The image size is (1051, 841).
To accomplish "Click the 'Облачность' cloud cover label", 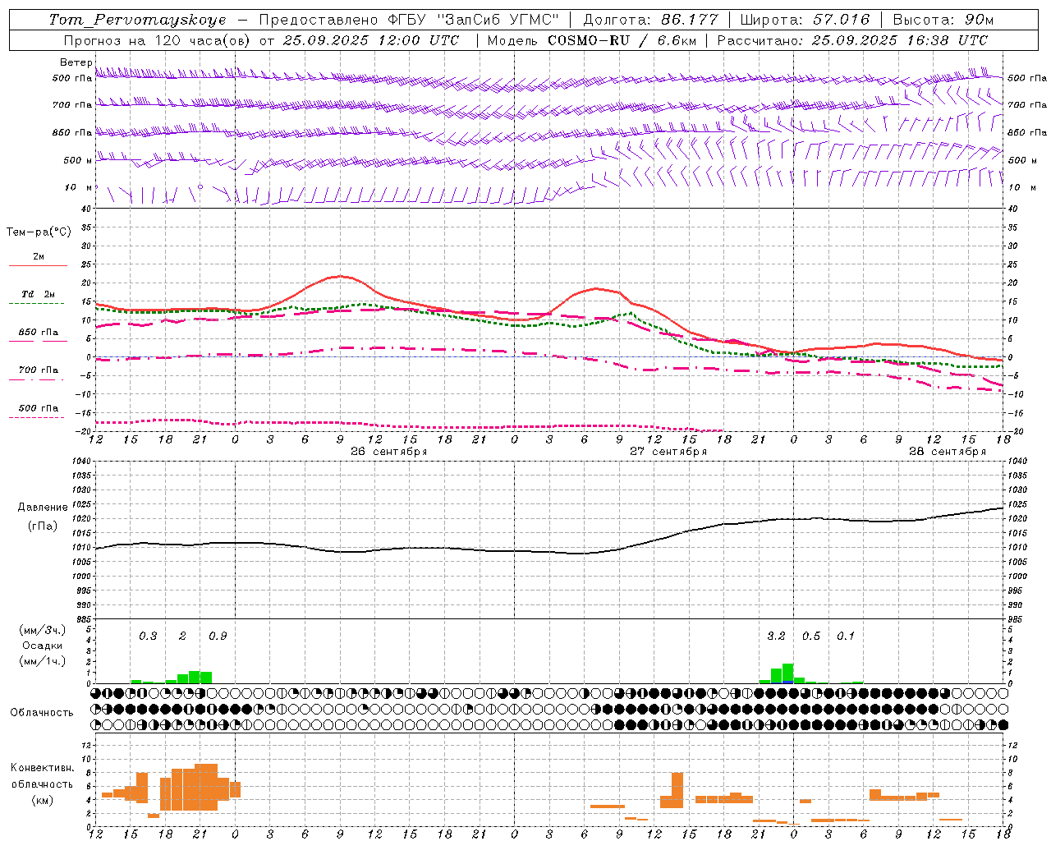I will pyautogui.click(x=42, y=713).
